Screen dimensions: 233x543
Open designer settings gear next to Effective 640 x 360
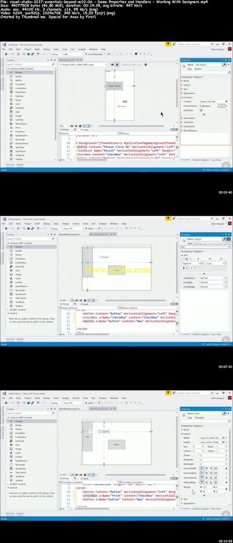pyautogui.click(x=146, y=65)
